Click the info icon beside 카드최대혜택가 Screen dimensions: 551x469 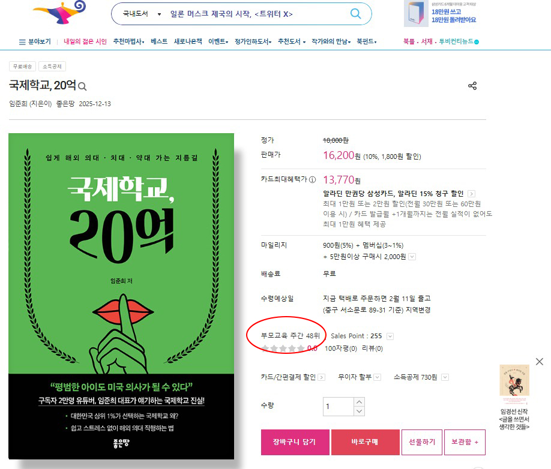[312, 180]
